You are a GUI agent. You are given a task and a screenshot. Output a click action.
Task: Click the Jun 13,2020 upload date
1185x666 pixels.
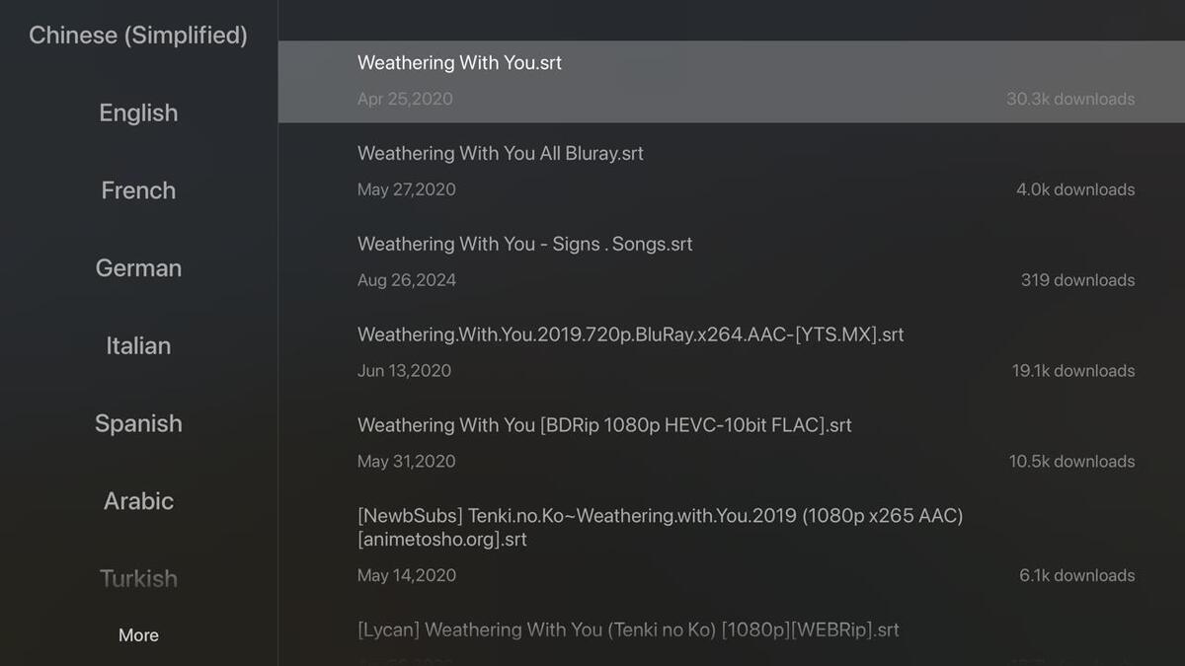[404, 371]
